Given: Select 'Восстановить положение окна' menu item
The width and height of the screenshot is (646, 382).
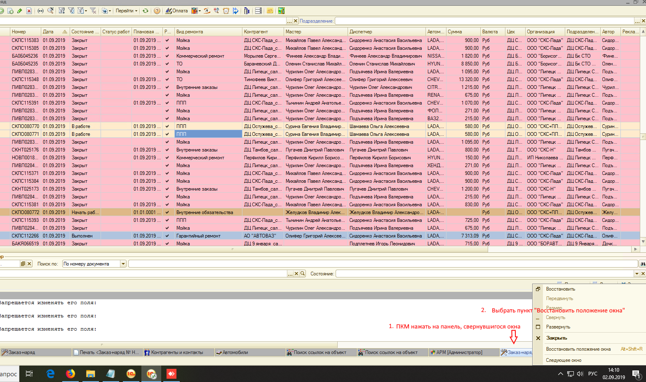Looking at the screenshot, I should (x=578, y=349).
